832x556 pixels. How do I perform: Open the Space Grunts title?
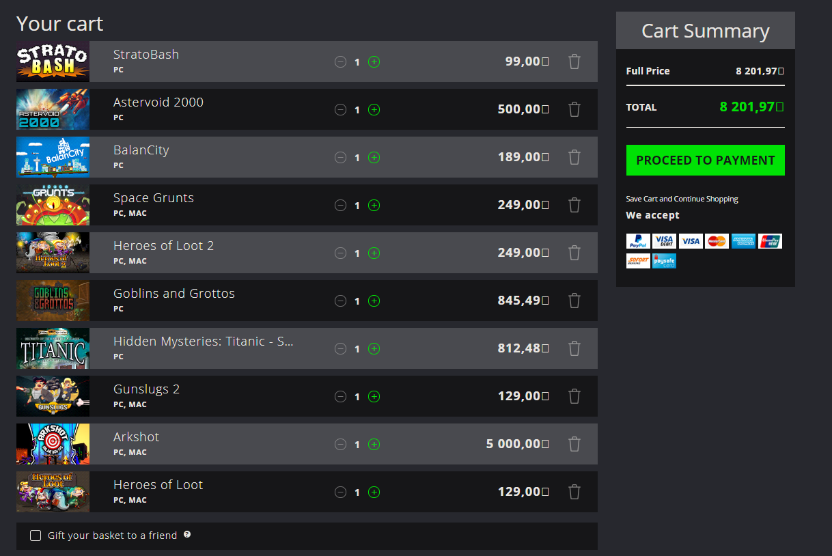154,198
